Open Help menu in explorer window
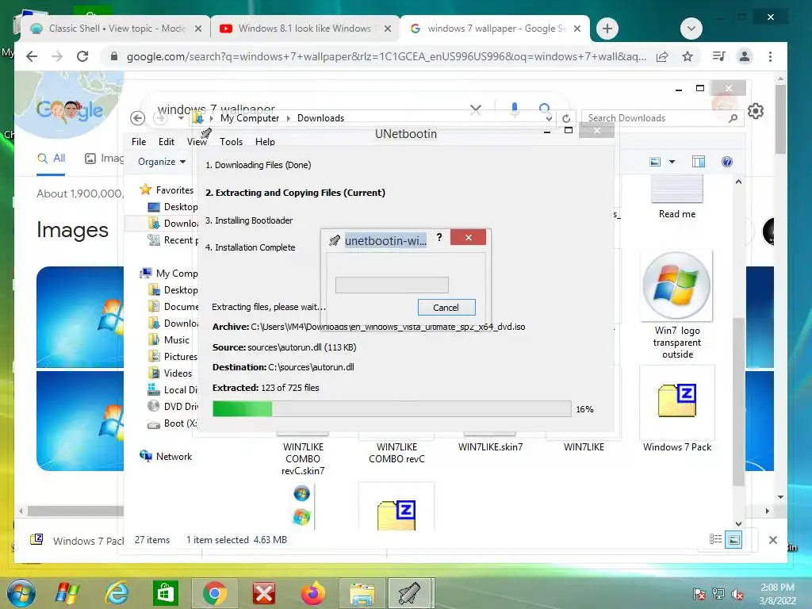 (265, 141)
